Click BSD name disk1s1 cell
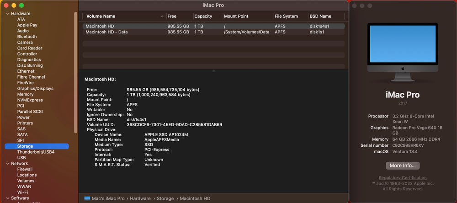The image size is (457, 203). coord(317,32)
